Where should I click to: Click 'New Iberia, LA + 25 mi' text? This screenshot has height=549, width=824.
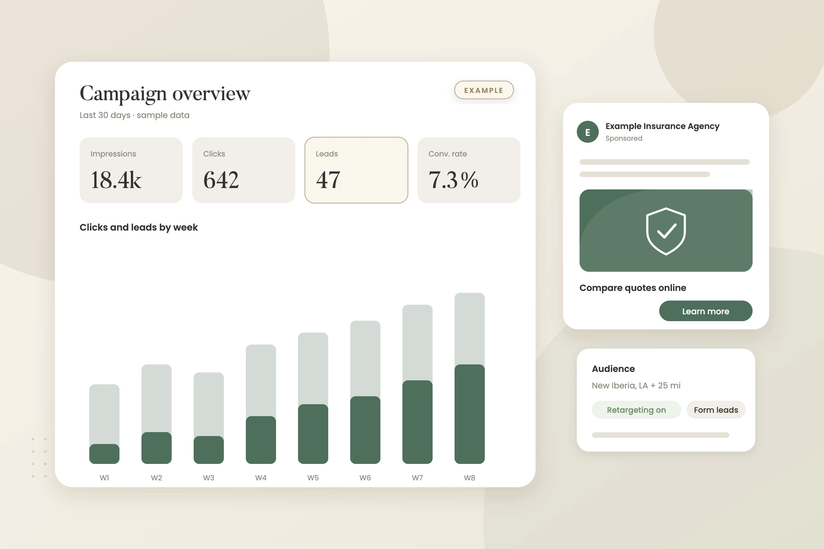click(636, 385)
